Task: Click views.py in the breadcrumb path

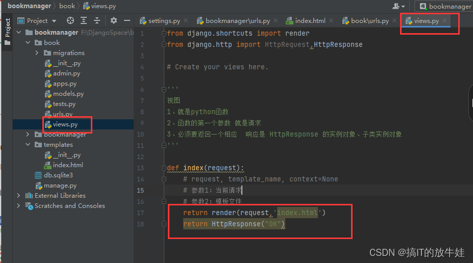Action: point(99,6)
